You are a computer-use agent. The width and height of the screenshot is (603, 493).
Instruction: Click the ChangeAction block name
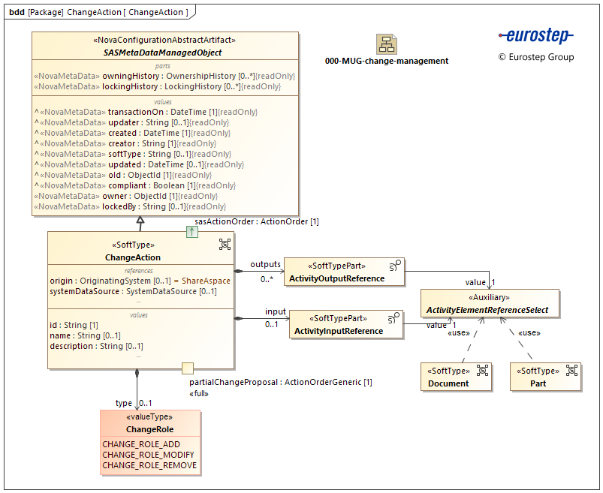pos(135,257)
